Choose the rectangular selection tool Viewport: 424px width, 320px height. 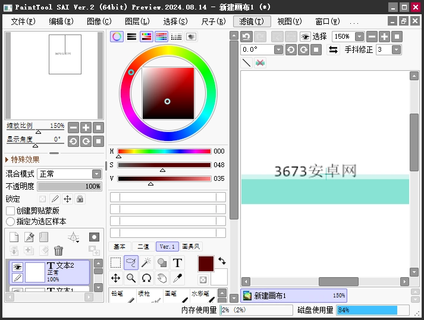tap(116, 262)
